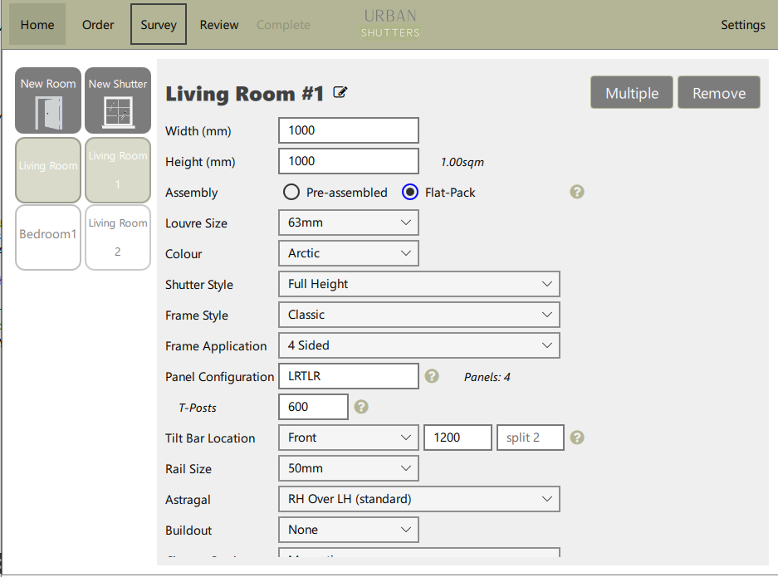
Task: Click the T-Posts help question mark
Action: click(360, 407)
